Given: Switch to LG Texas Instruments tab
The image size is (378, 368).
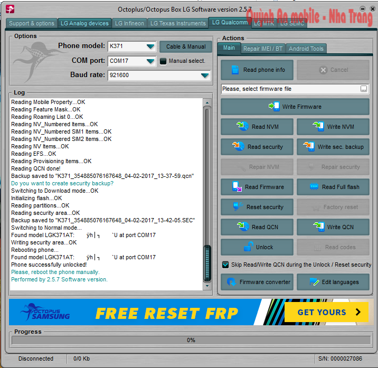Looking at the screenshot, I should [178, 23].
